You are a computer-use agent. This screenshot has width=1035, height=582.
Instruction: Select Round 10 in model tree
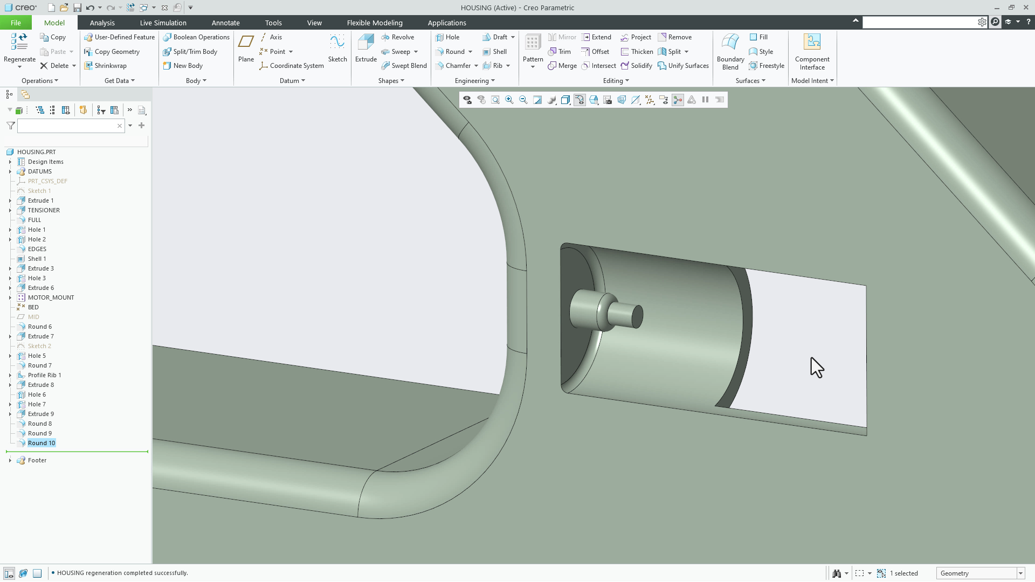tap(42, 443)
